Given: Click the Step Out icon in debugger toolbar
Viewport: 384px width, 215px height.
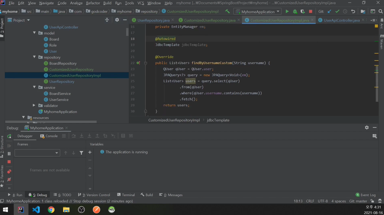Looking at the screenshot, I should pos(97,136).
